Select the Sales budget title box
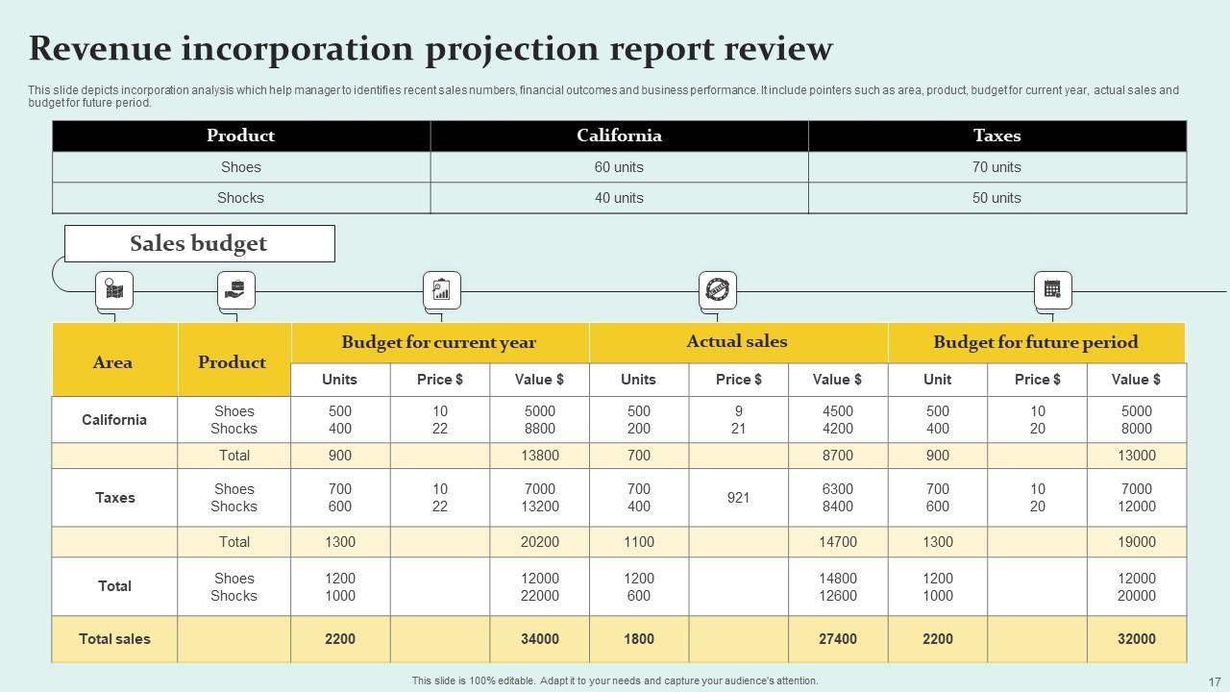The image size is (1230, 692). click(199, 244)
